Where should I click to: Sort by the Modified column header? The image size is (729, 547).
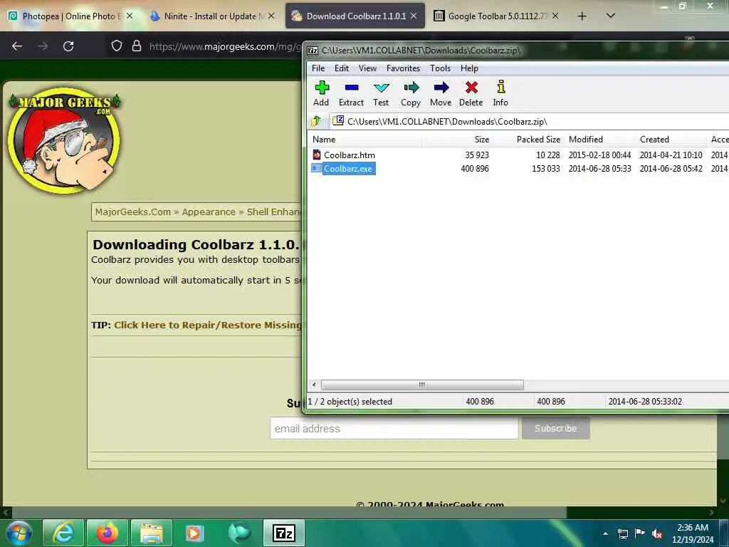(599, 140)
